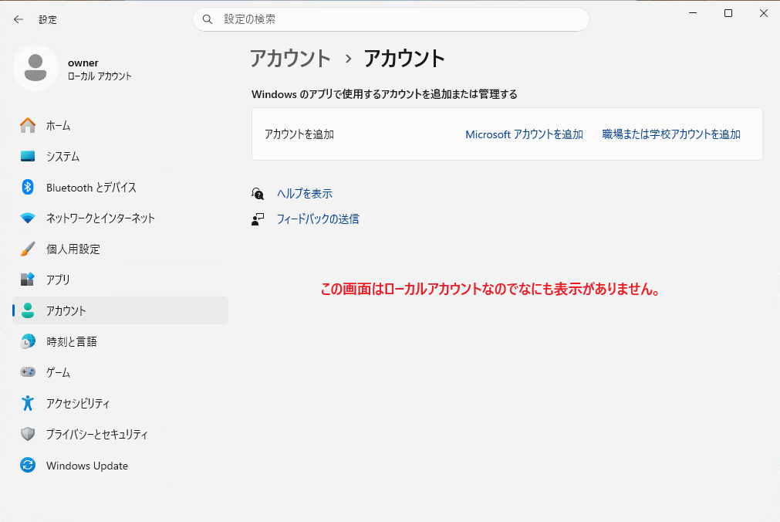Minimize the Settings window

point(693,13)
